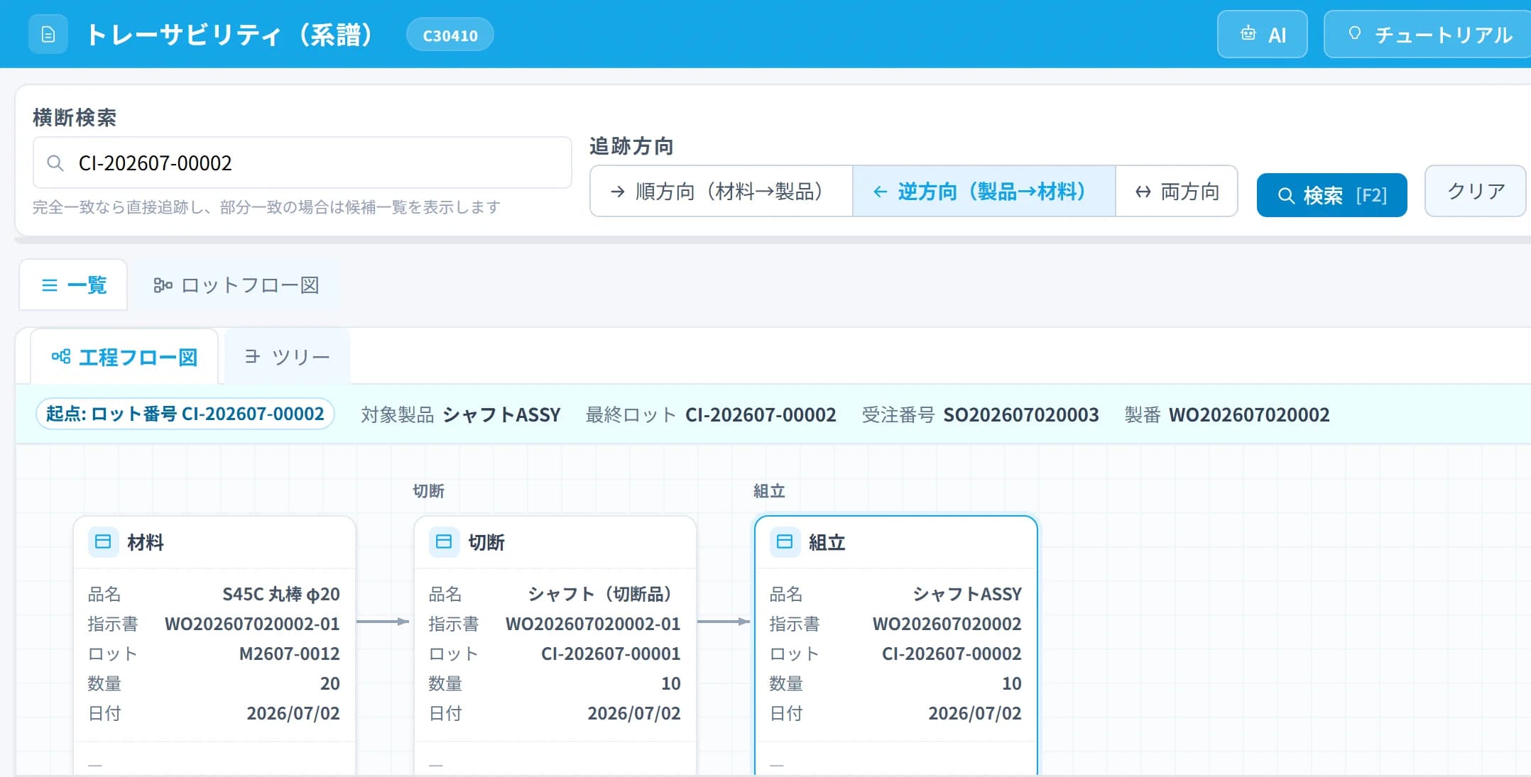Click 品名 S45C 丸棒 φ20
The width and height of the screenshot is (1531, 777).
pos(280,594)
